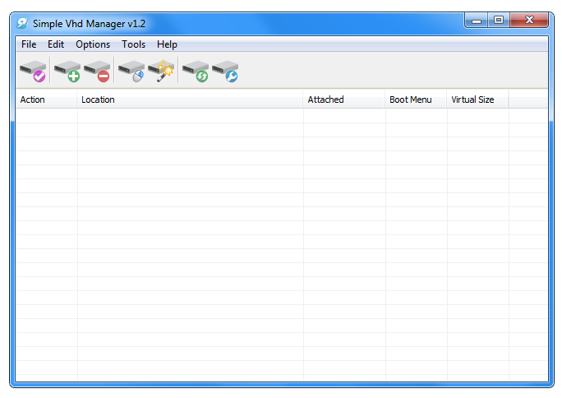Open the Options menu

pos(93,44)
